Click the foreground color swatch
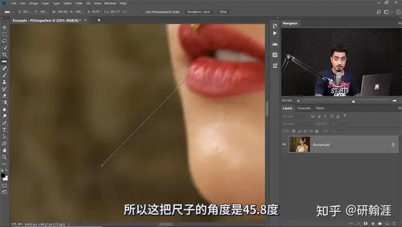 tap(3, 176)
